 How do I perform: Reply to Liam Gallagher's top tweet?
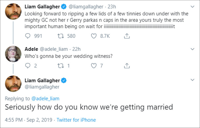point(28,36)
